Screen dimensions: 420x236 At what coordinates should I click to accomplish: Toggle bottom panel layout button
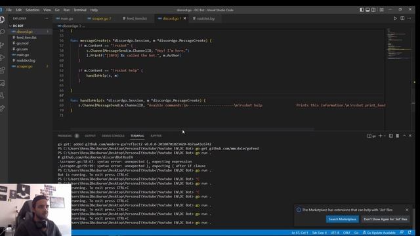(x=367, y=10)
